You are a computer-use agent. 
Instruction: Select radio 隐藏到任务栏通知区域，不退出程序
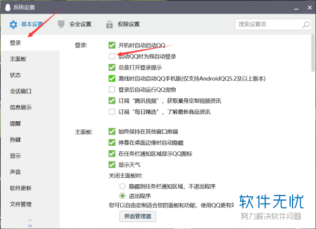point(123,186)
